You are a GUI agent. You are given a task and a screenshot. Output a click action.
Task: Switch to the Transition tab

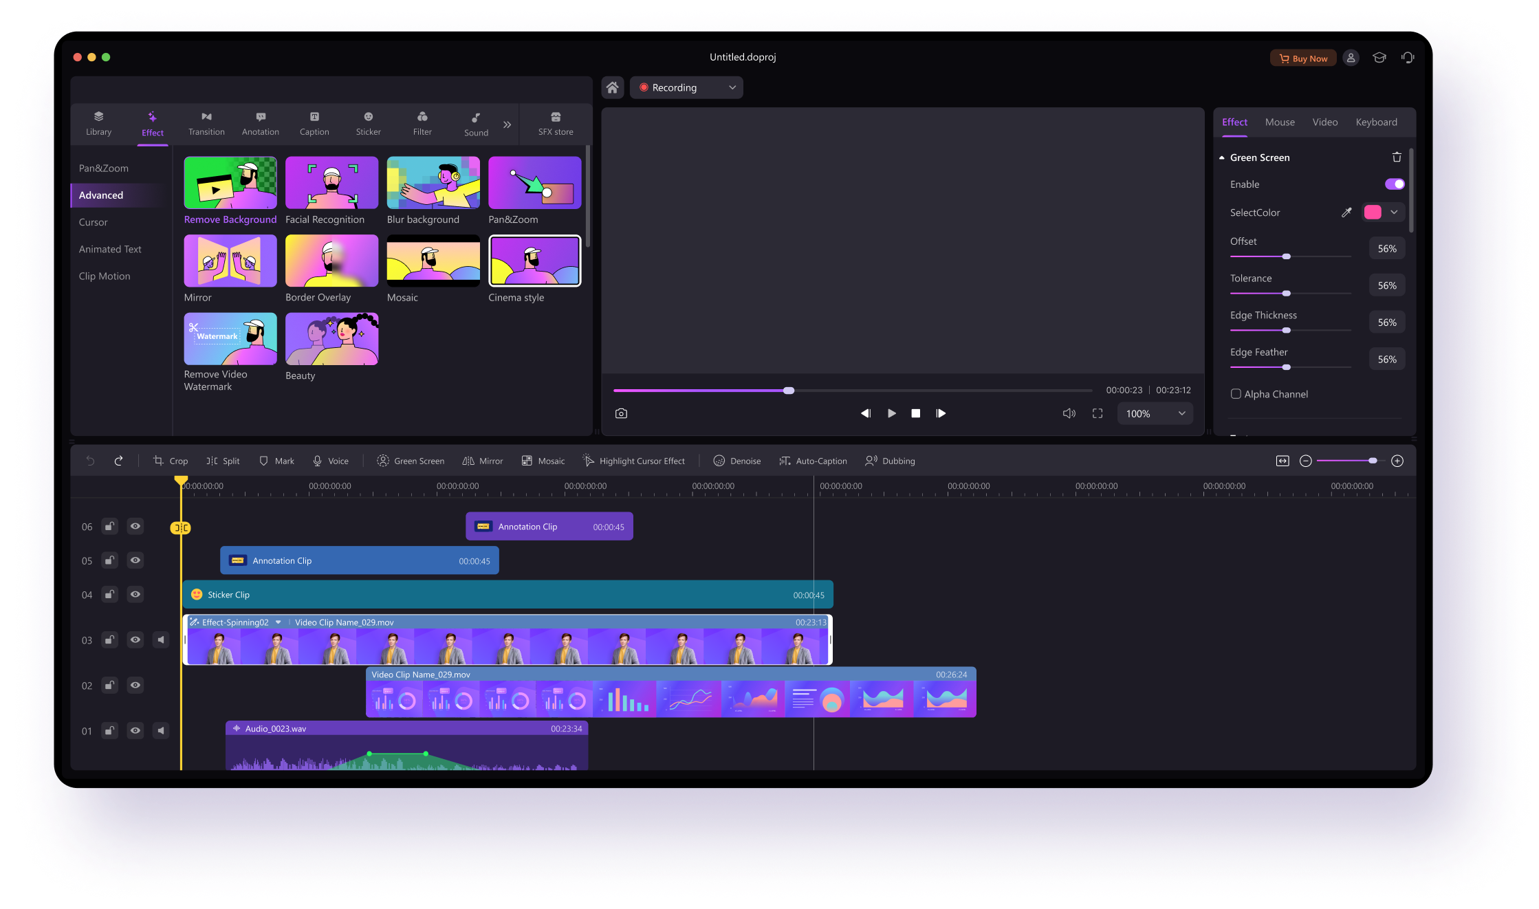click(206, 124)
